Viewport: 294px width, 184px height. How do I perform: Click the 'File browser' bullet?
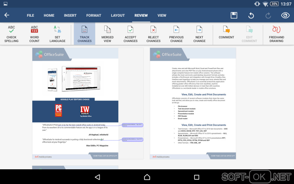pyautogui.click(x=182, y=106)
